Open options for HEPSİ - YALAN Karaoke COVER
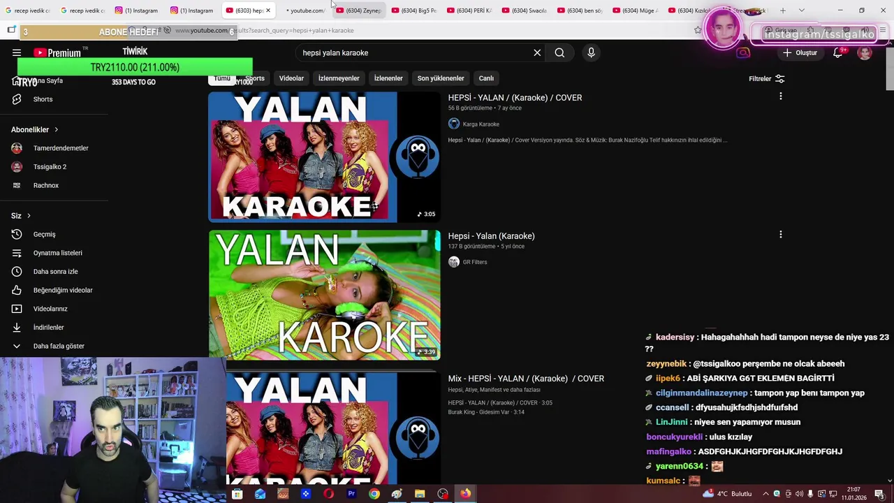894x503 pixels. 780,96
